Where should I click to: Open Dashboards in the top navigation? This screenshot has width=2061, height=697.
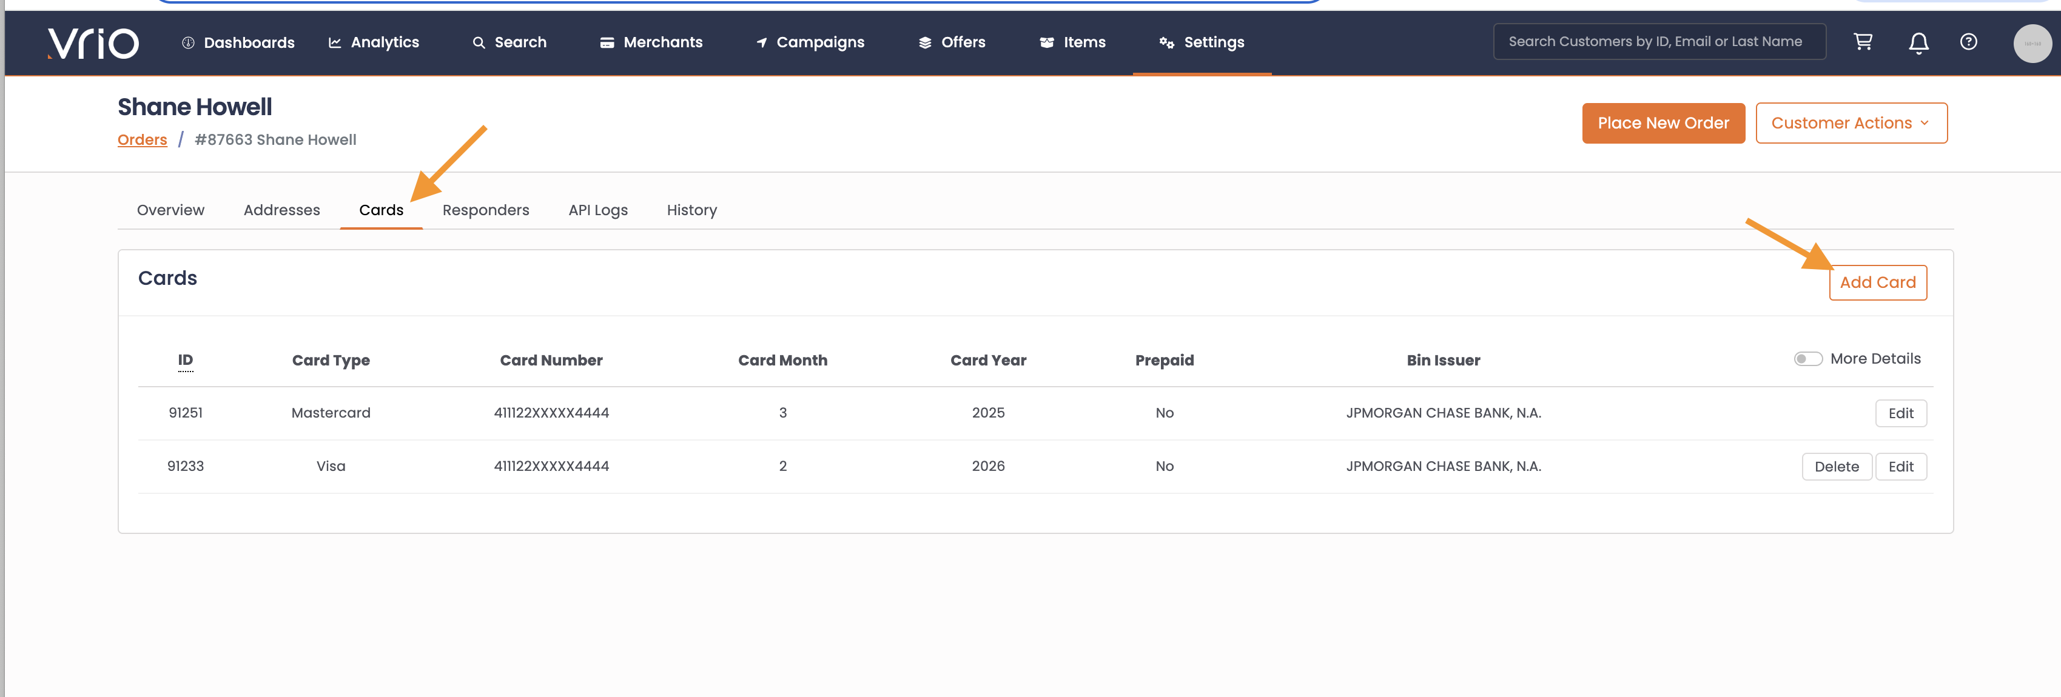pyautogui.click(x=238, y=42)
